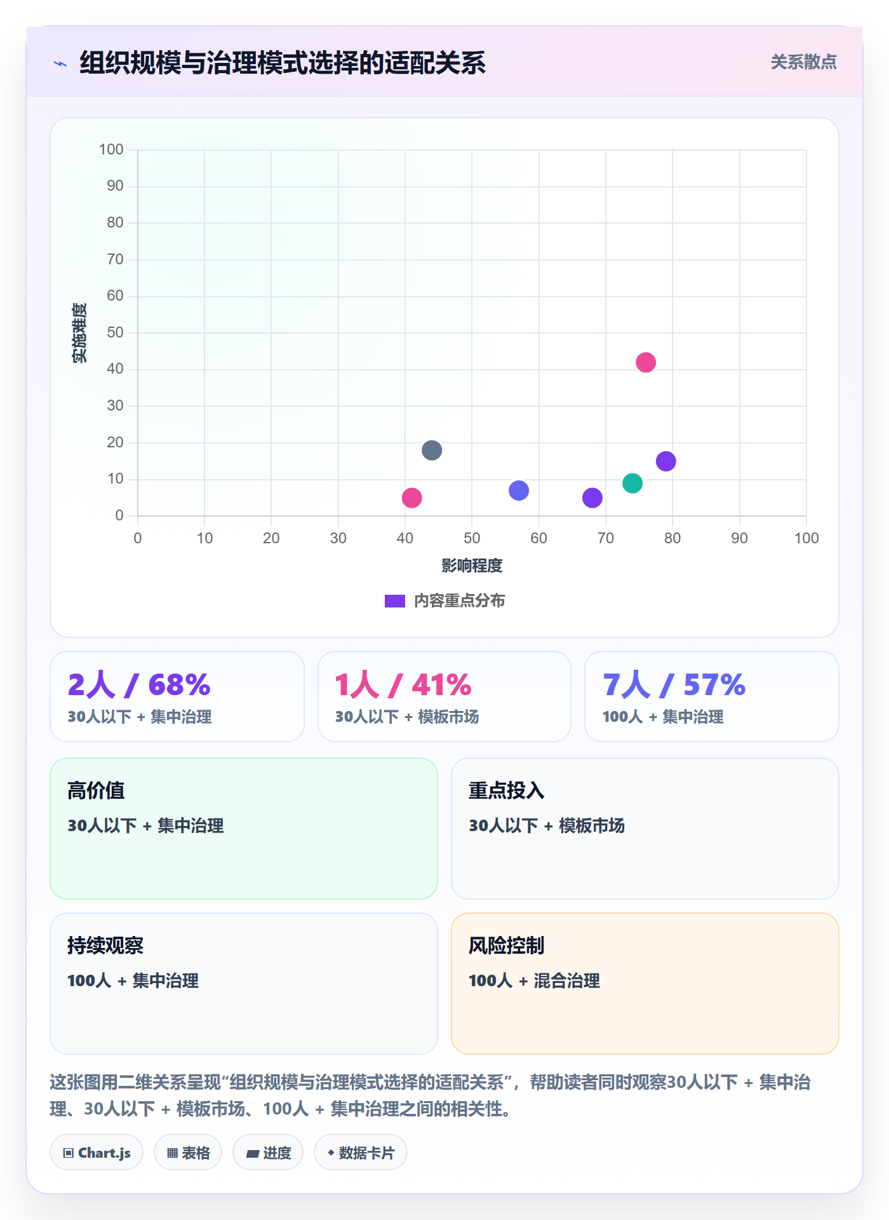This screenshot has height=1220, width=889.
Task: Select the 重点投入 quadrant card
Action: click(x=645, y=829)
